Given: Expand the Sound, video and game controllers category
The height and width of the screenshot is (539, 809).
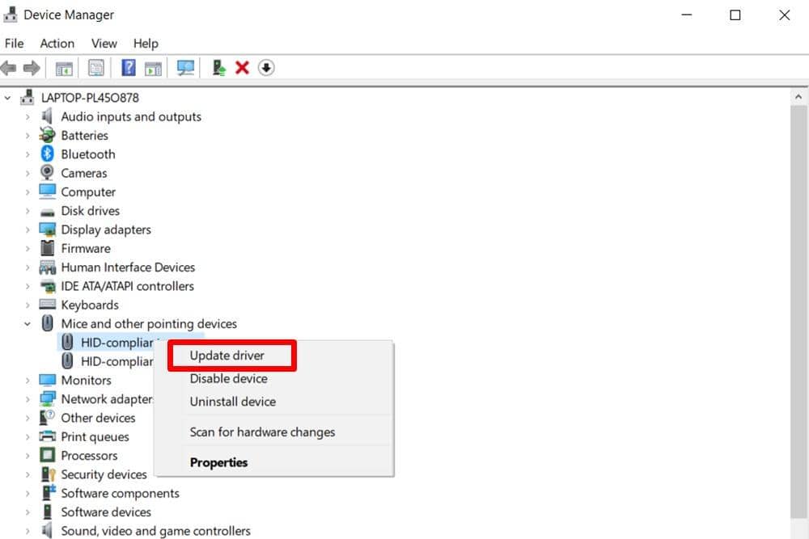Looking at the screenshot, I should [x=28, y=531].
